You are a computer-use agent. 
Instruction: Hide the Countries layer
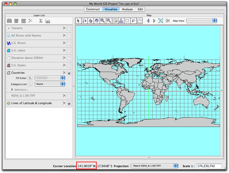[69, 73]
